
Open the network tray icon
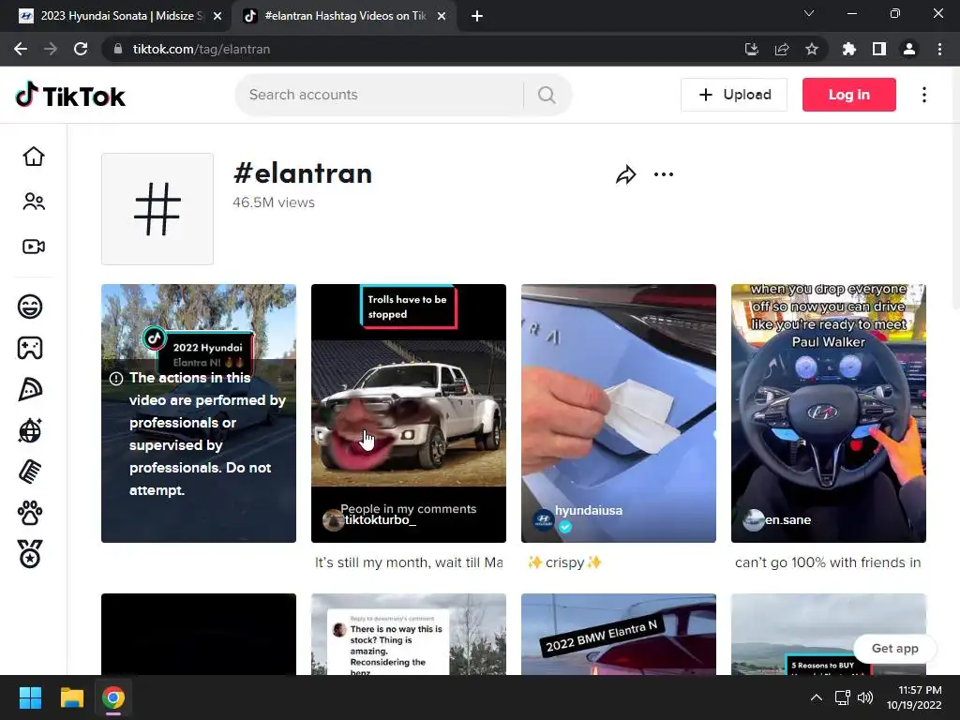point(843,697)
